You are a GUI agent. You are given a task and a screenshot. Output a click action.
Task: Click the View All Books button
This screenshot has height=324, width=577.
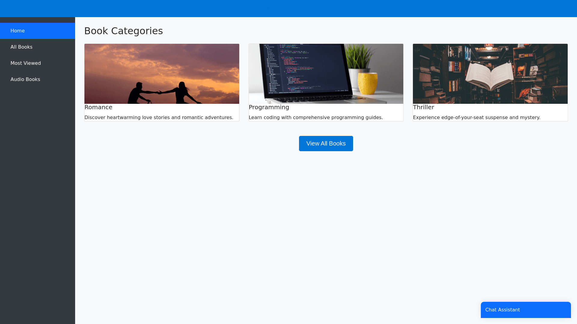pyautogui.click(x=326, y=144)
